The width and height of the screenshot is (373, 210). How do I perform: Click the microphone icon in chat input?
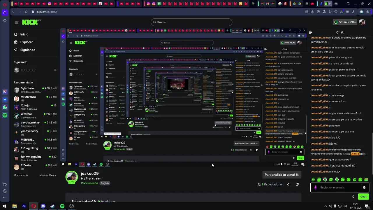coord(315,188)
